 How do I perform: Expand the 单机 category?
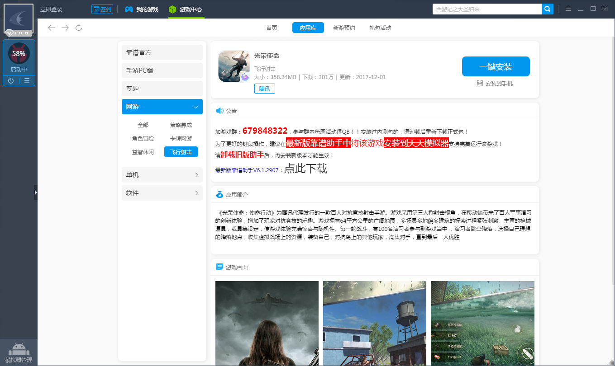coord(162,175)
